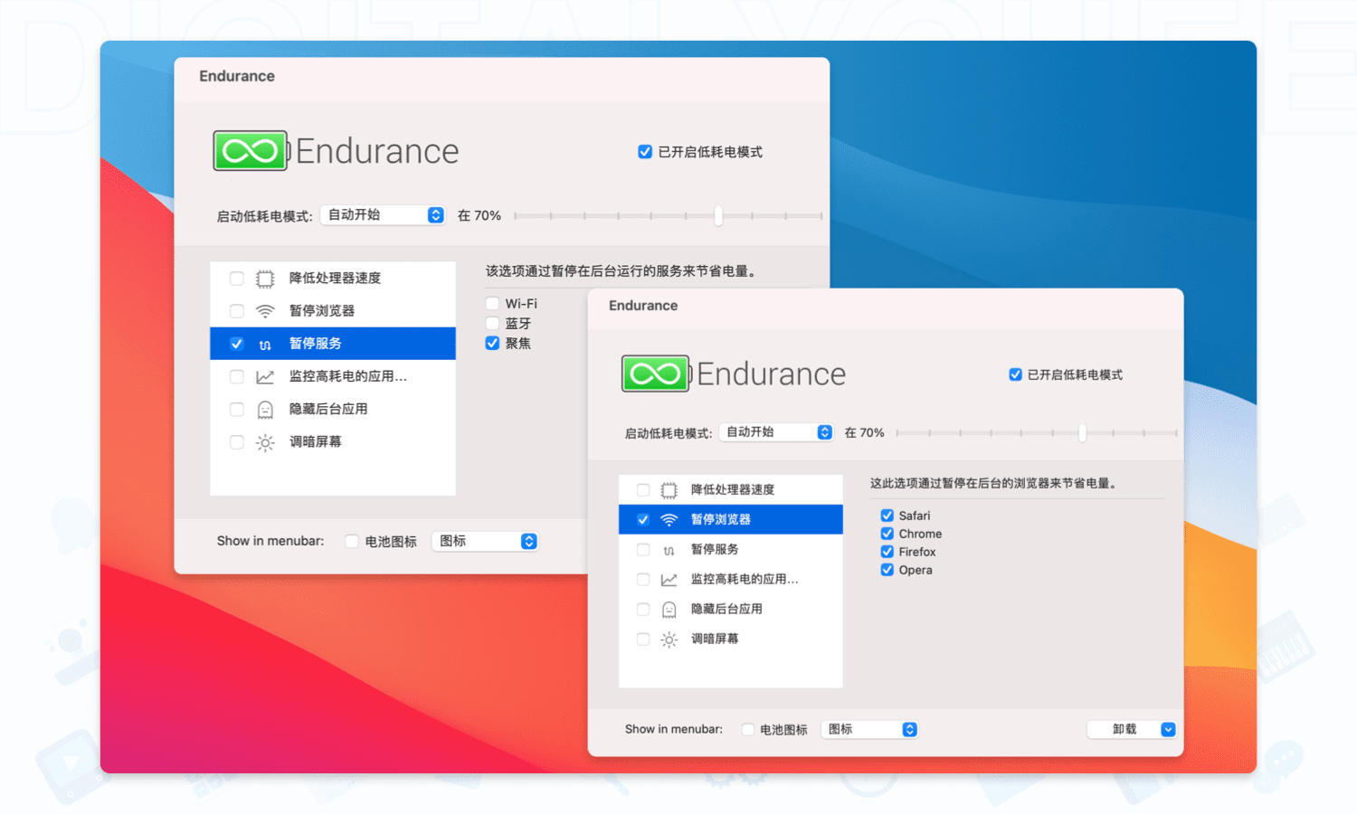The width and height of the screenshot is (1357, 814).
Task: Tick the 蓝牙 service checkbox
Action: (492, 323)
